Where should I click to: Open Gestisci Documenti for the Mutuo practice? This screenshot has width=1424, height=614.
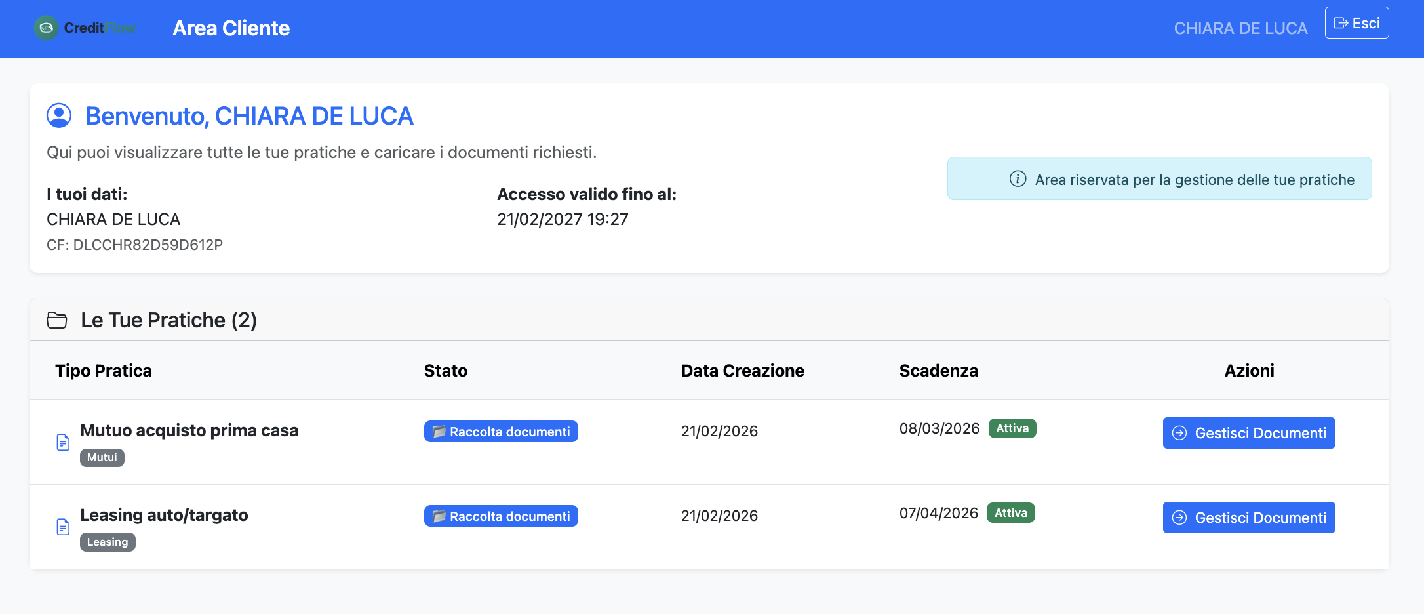pos(1248,433)
